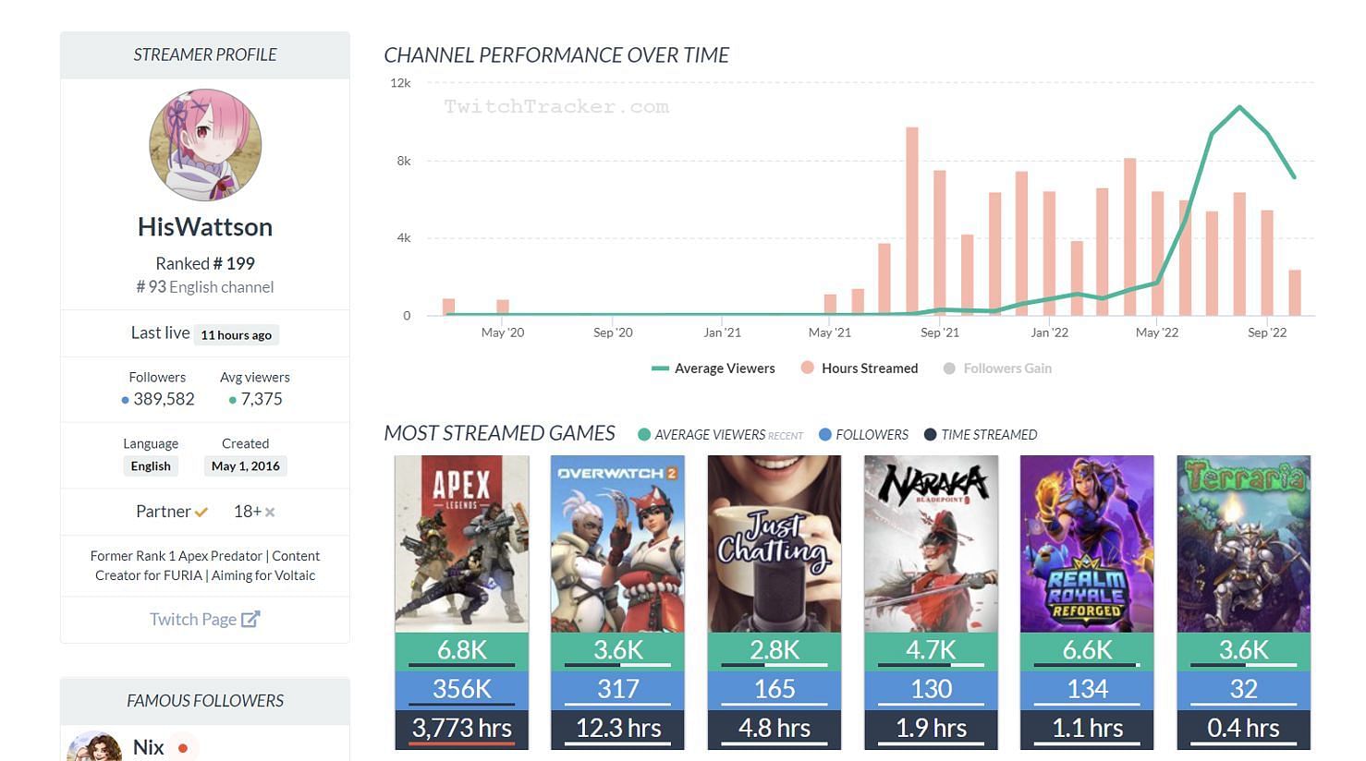This screenshot has width=1366, height=761.
Task: Click the Ranked # 199 text
Action: [205, 263]
